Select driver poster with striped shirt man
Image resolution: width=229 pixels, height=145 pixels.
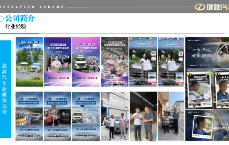point(199,89)
